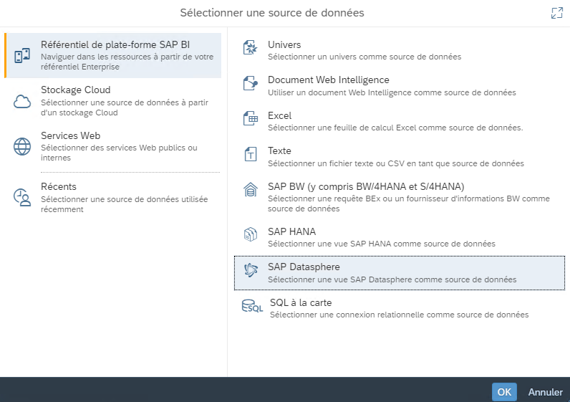Screen dimensions: 570x402
Task: Select the Excel spreadsheet icon
Action: 251,120
